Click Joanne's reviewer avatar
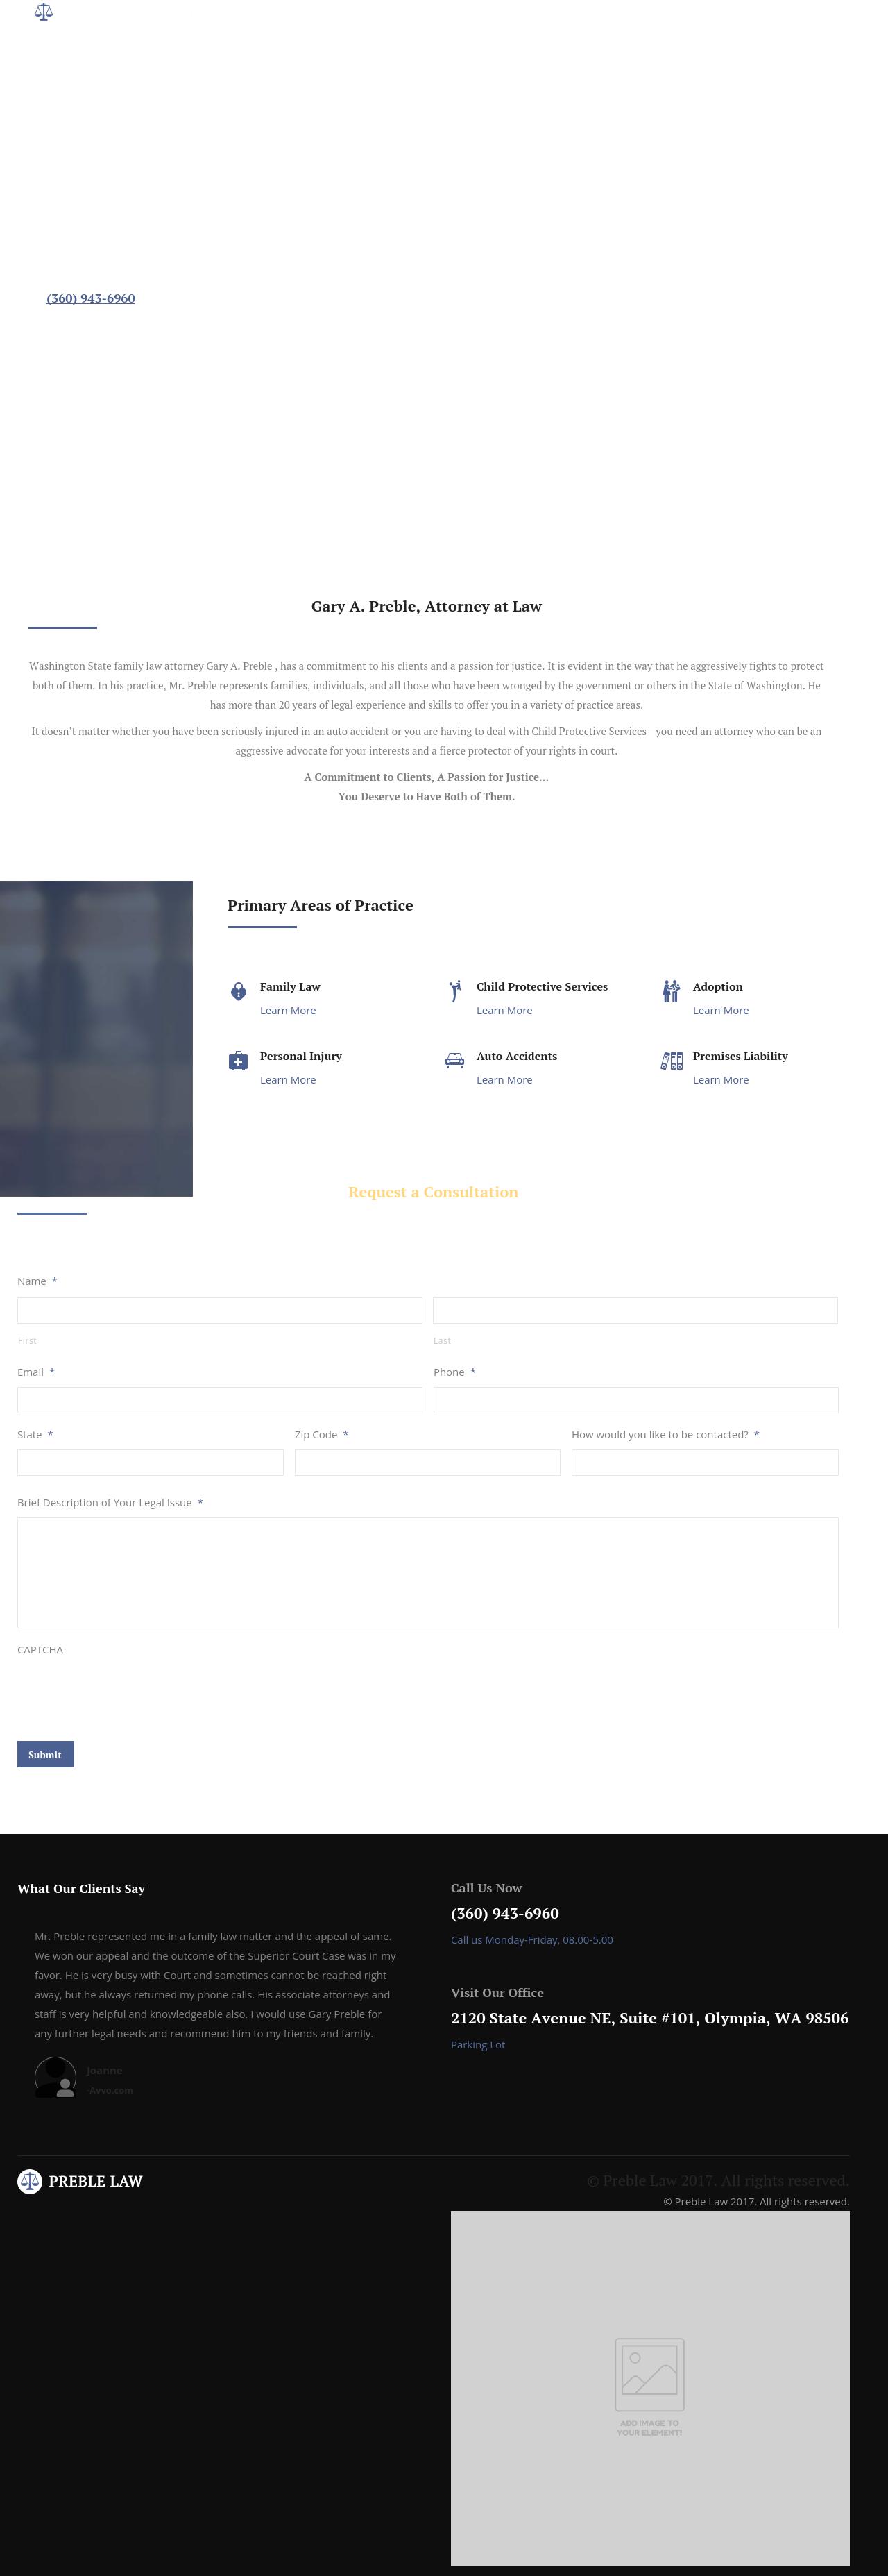 click(x=55, y=2077)
